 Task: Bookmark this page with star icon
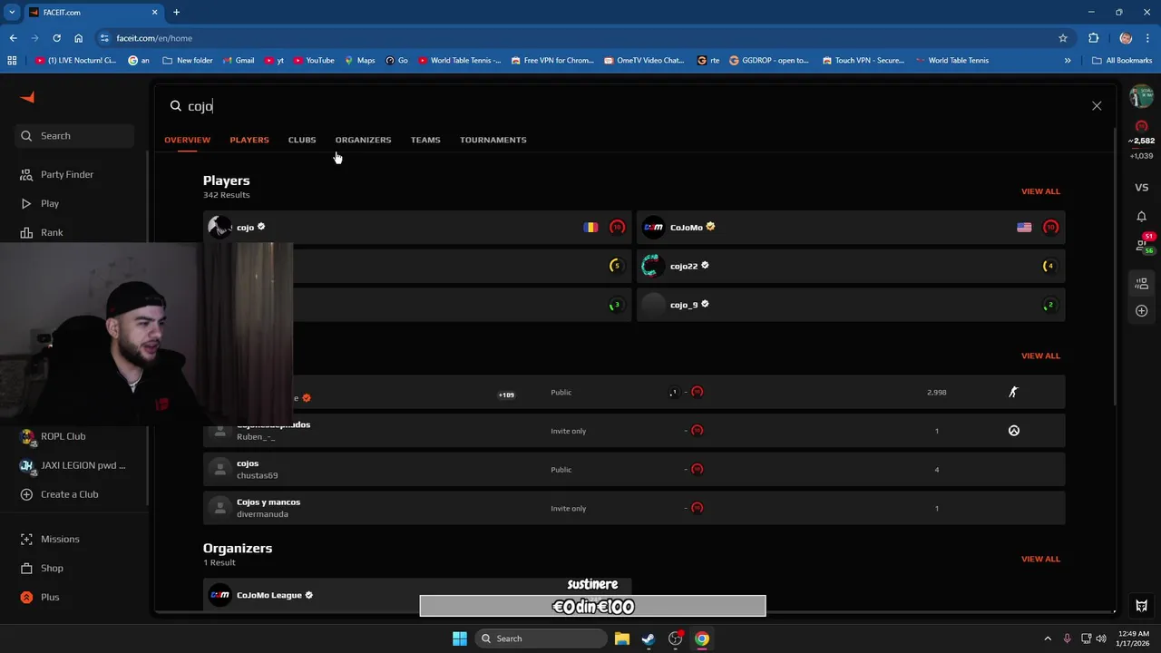tap(1063, 38)
